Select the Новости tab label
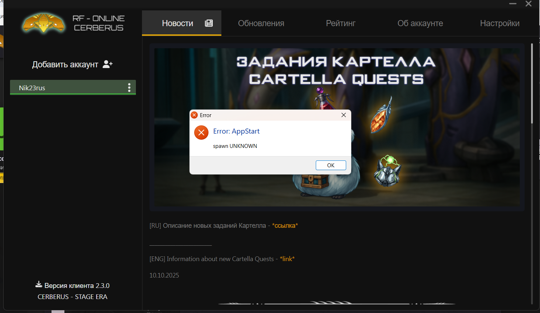Image resolution: width=540 pixels, height=313 pixels. pyautogui.click(x=177, y=23)
